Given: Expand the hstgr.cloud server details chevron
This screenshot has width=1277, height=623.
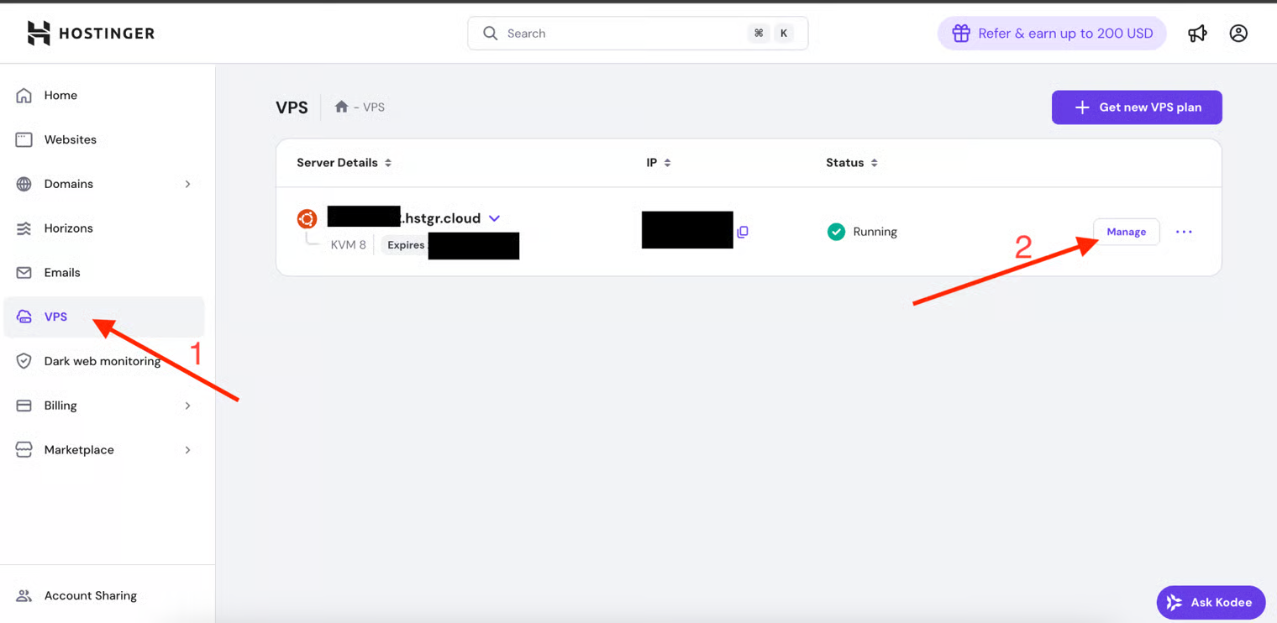Looking at the screenshot, I should (x=495, y=218).
